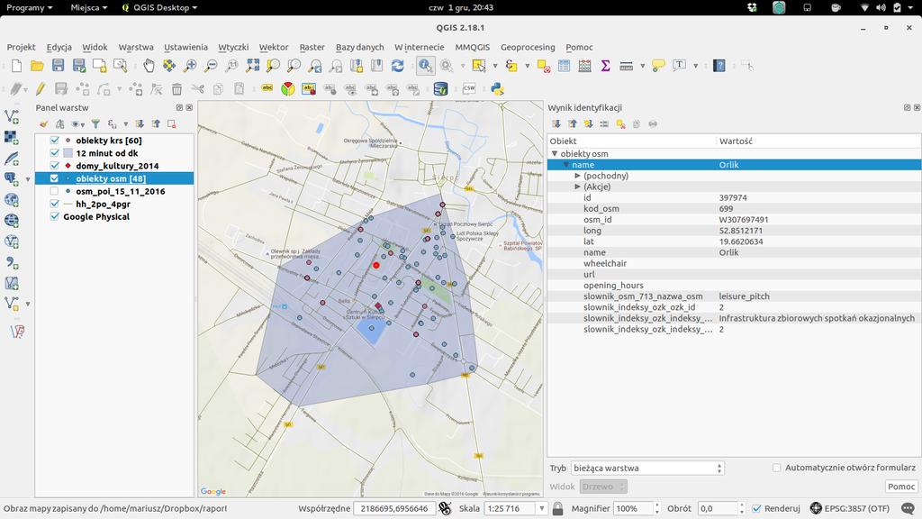This screenshot has height=519, width=922.
Task: Open the Wektor menu
Action: click(x=274, y=47)
